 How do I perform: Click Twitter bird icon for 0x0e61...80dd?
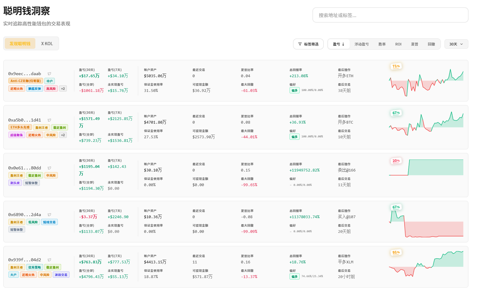point(49,168)
